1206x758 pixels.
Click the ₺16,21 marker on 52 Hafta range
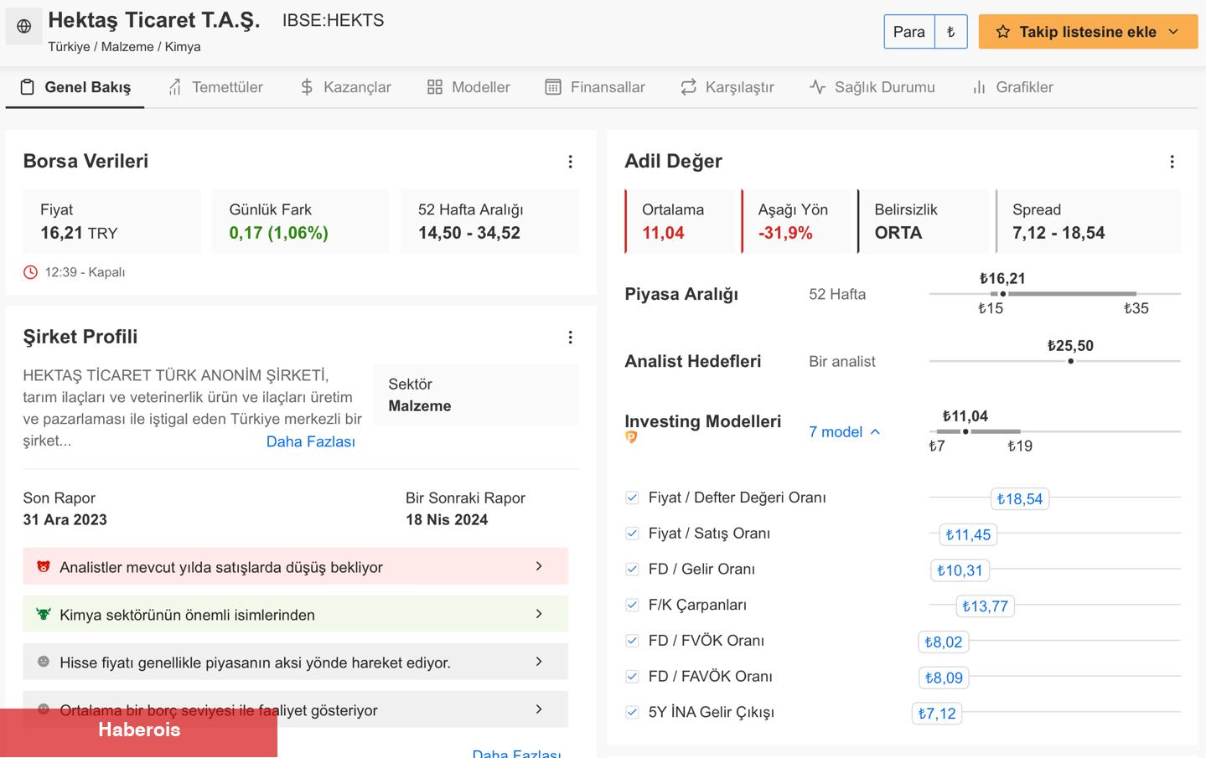click(1002, 294)
